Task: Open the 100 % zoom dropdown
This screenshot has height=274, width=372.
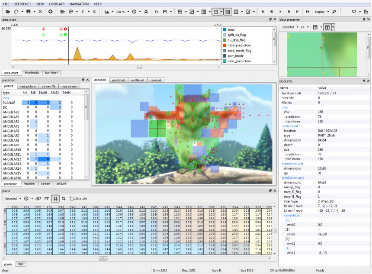Action: tap(121, 12)
